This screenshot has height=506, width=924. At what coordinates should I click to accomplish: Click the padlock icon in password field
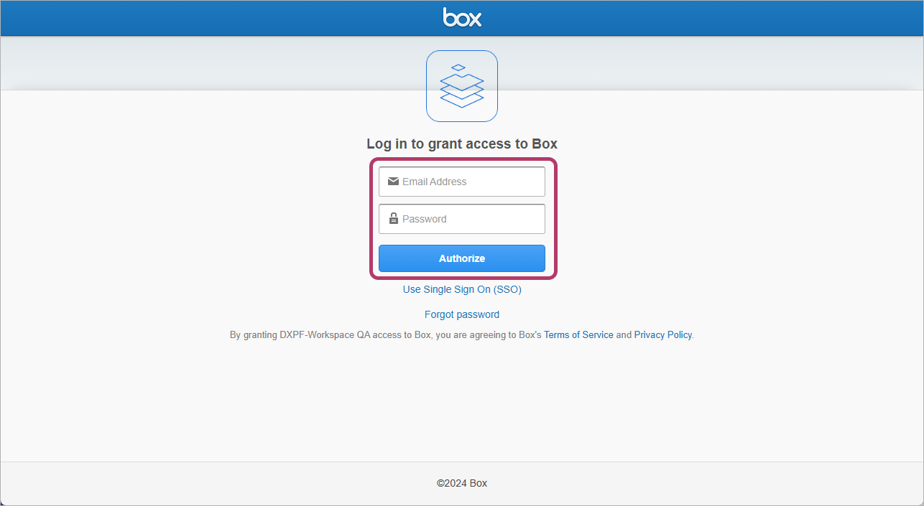pos(393,218)
